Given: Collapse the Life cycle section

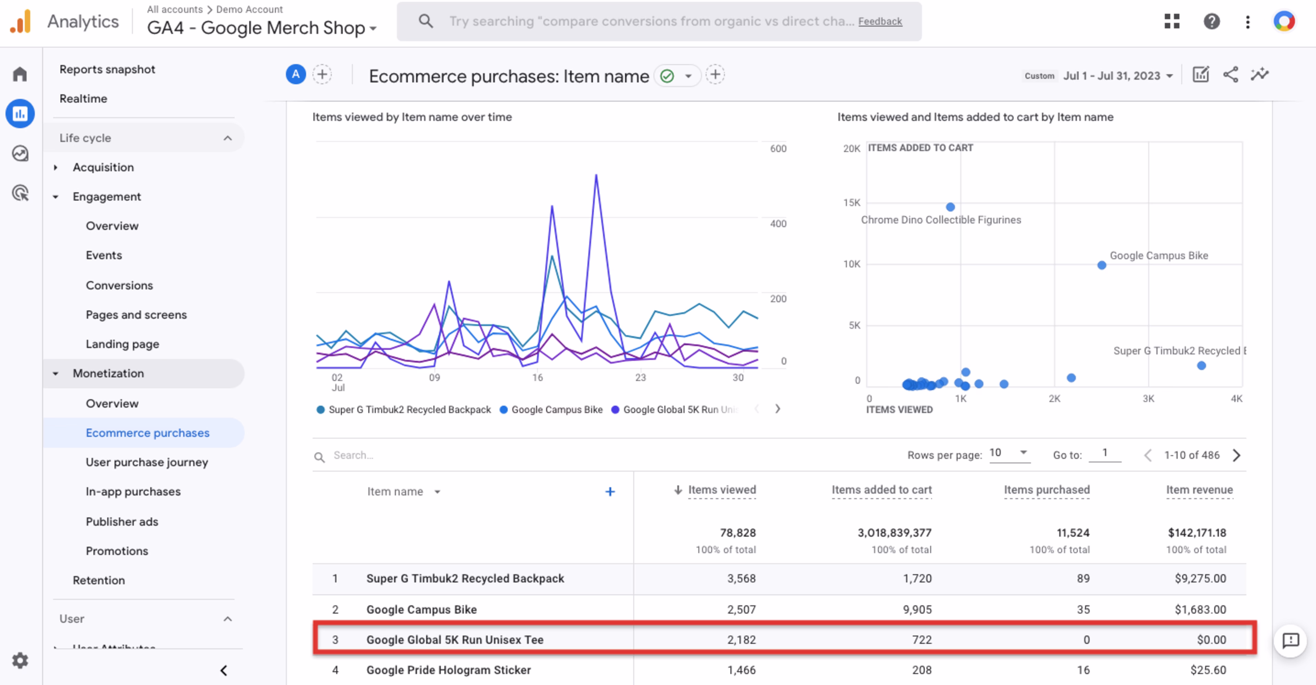Looking at the screenshot, I should coord(228,137).
